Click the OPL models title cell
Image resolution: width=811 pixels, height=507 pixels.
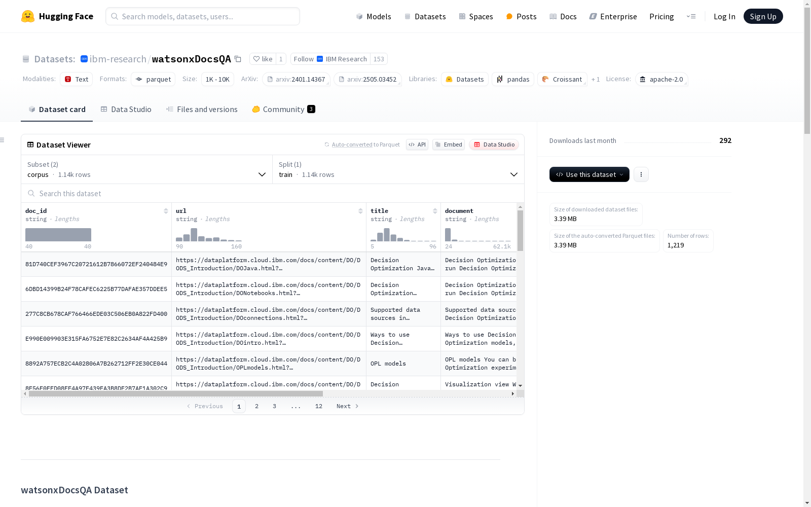click(x=403, y=364)
